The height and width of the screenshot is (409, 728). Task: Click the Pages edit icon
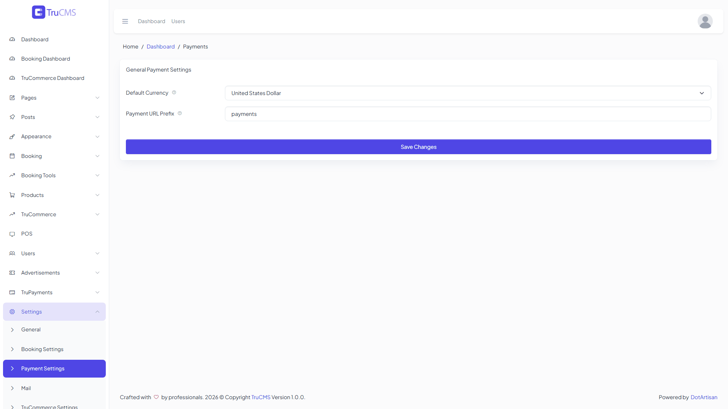pos(12,98)
